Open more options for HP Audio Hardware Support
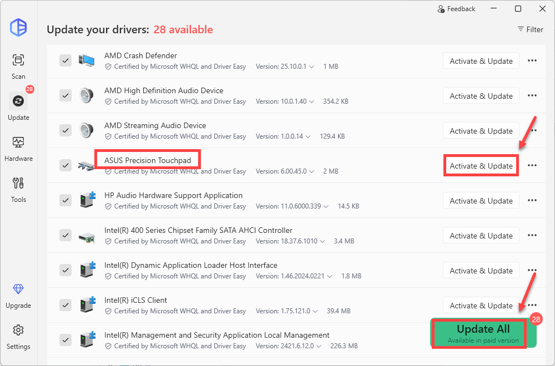Viewport: 555px width, 366px height. coord(532,201)
